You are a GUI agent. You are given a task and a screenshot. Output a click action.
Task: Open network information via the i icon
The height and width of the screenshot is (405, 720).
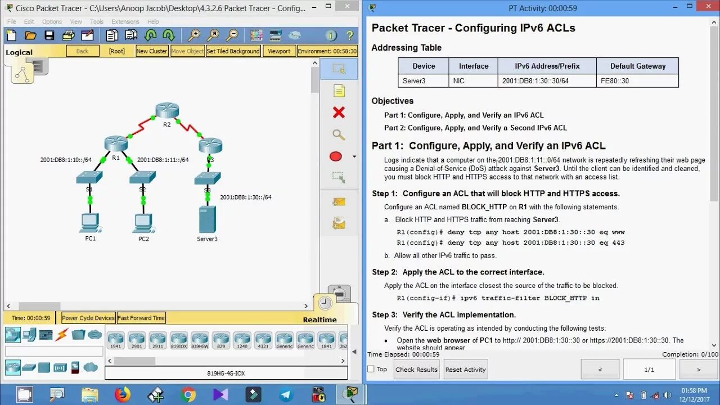tap(331, 35)
